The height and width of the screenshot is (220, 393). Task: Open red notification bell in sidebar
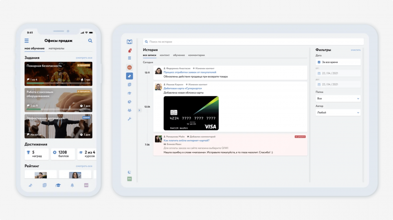pos(130,50)
